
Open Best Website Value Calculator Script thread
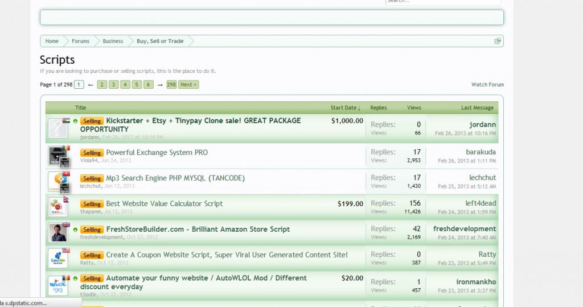point(164,203)
